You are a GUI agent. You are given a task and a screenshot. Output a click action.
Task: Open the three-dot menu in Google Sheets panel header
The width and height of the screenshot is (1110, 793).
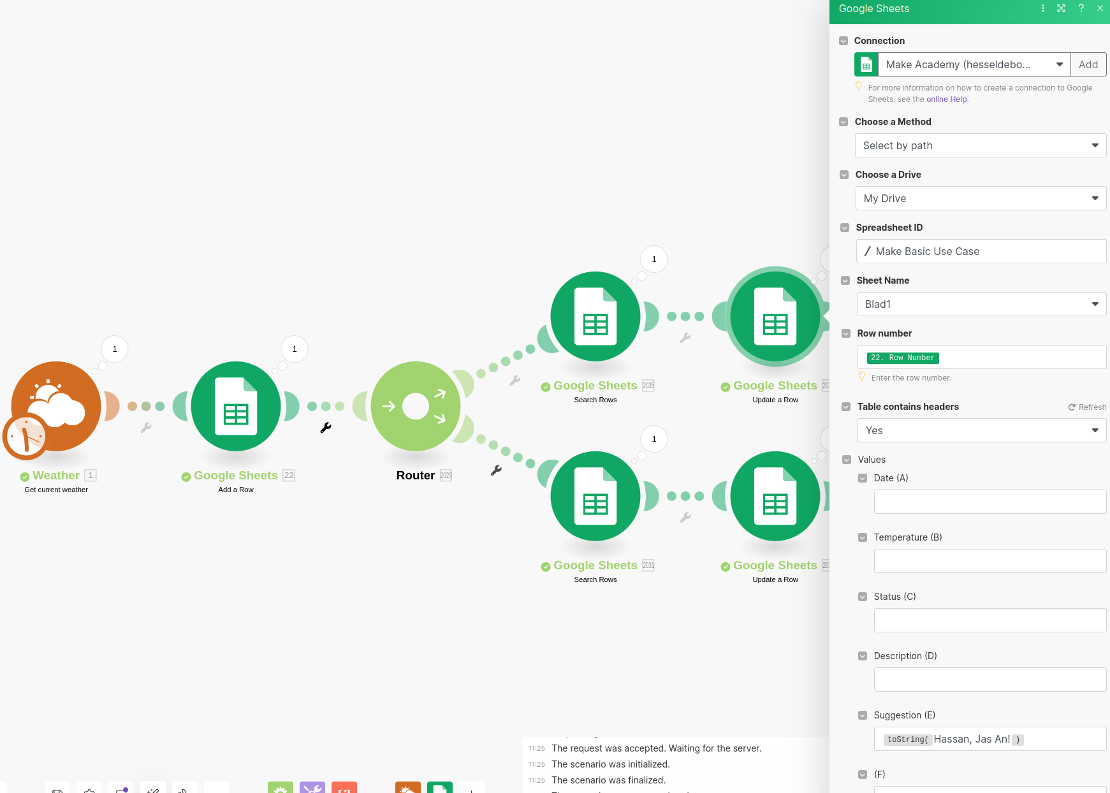click(1043, 8)
